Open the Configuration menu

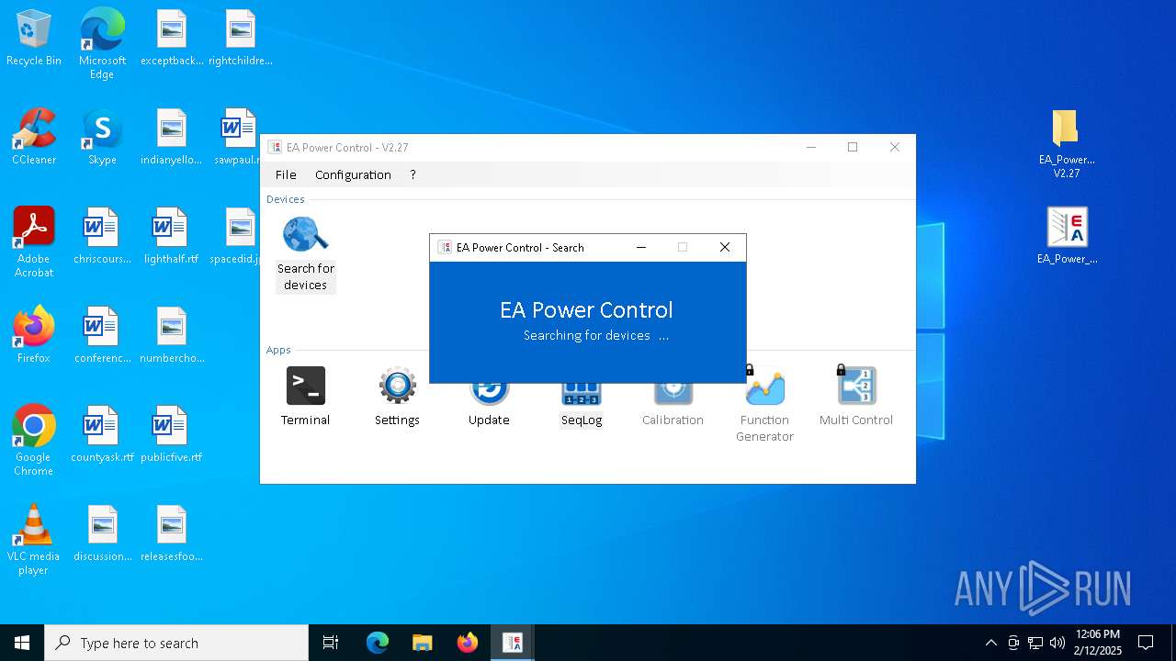(x=353, y=174)
